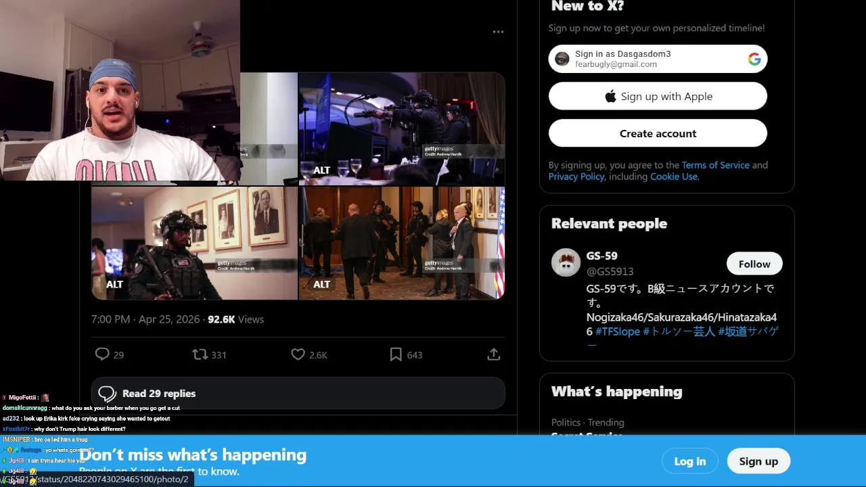This screenshot has width=866, height=487.
Task: Open the Cookie Use link
Action: pyautogui.click(x=673, y=177)
